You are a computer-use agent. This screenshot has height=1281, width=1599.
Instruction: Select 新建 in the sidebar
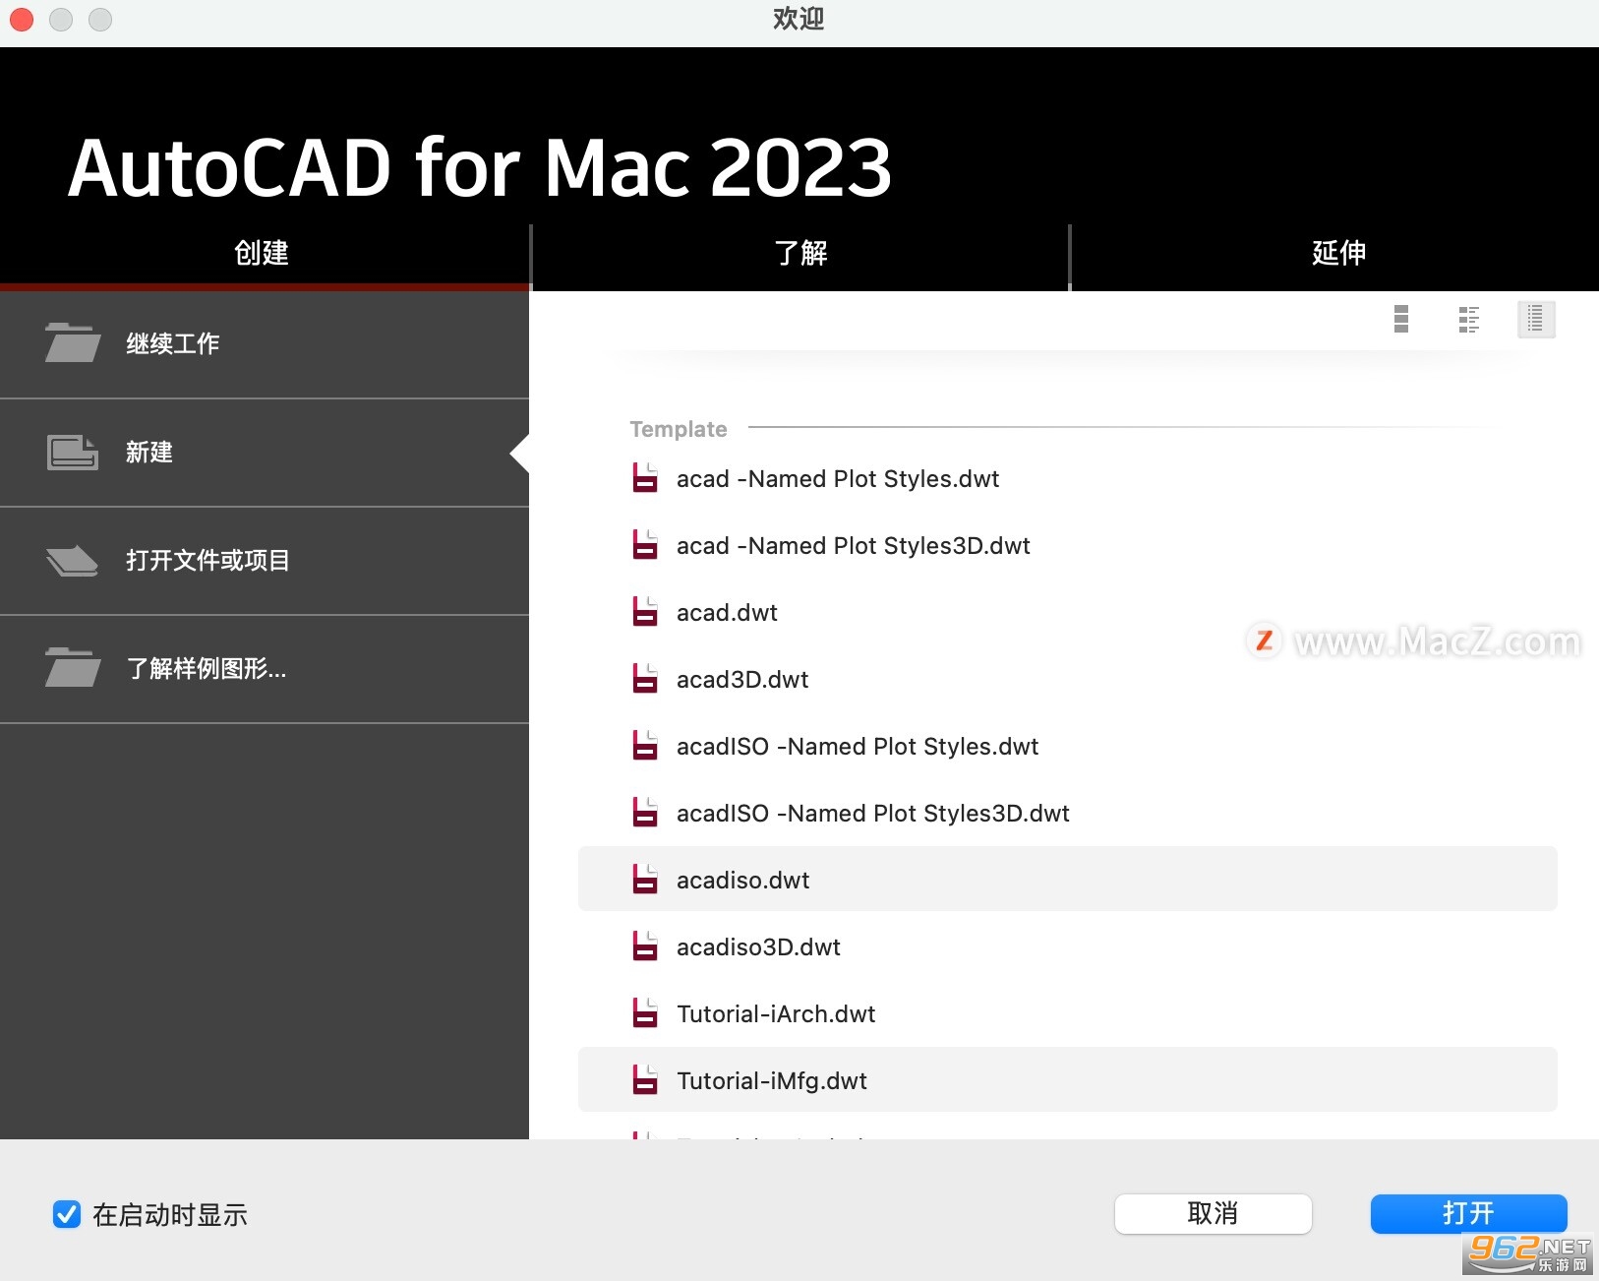[x=265, y=453]
